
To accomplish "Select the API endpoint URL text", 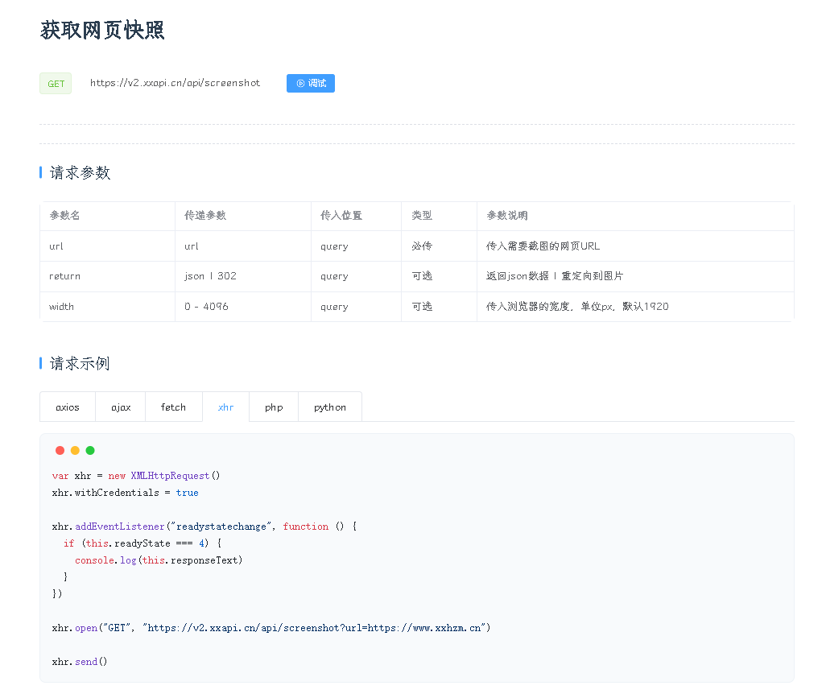I will (x=175, y=83).
